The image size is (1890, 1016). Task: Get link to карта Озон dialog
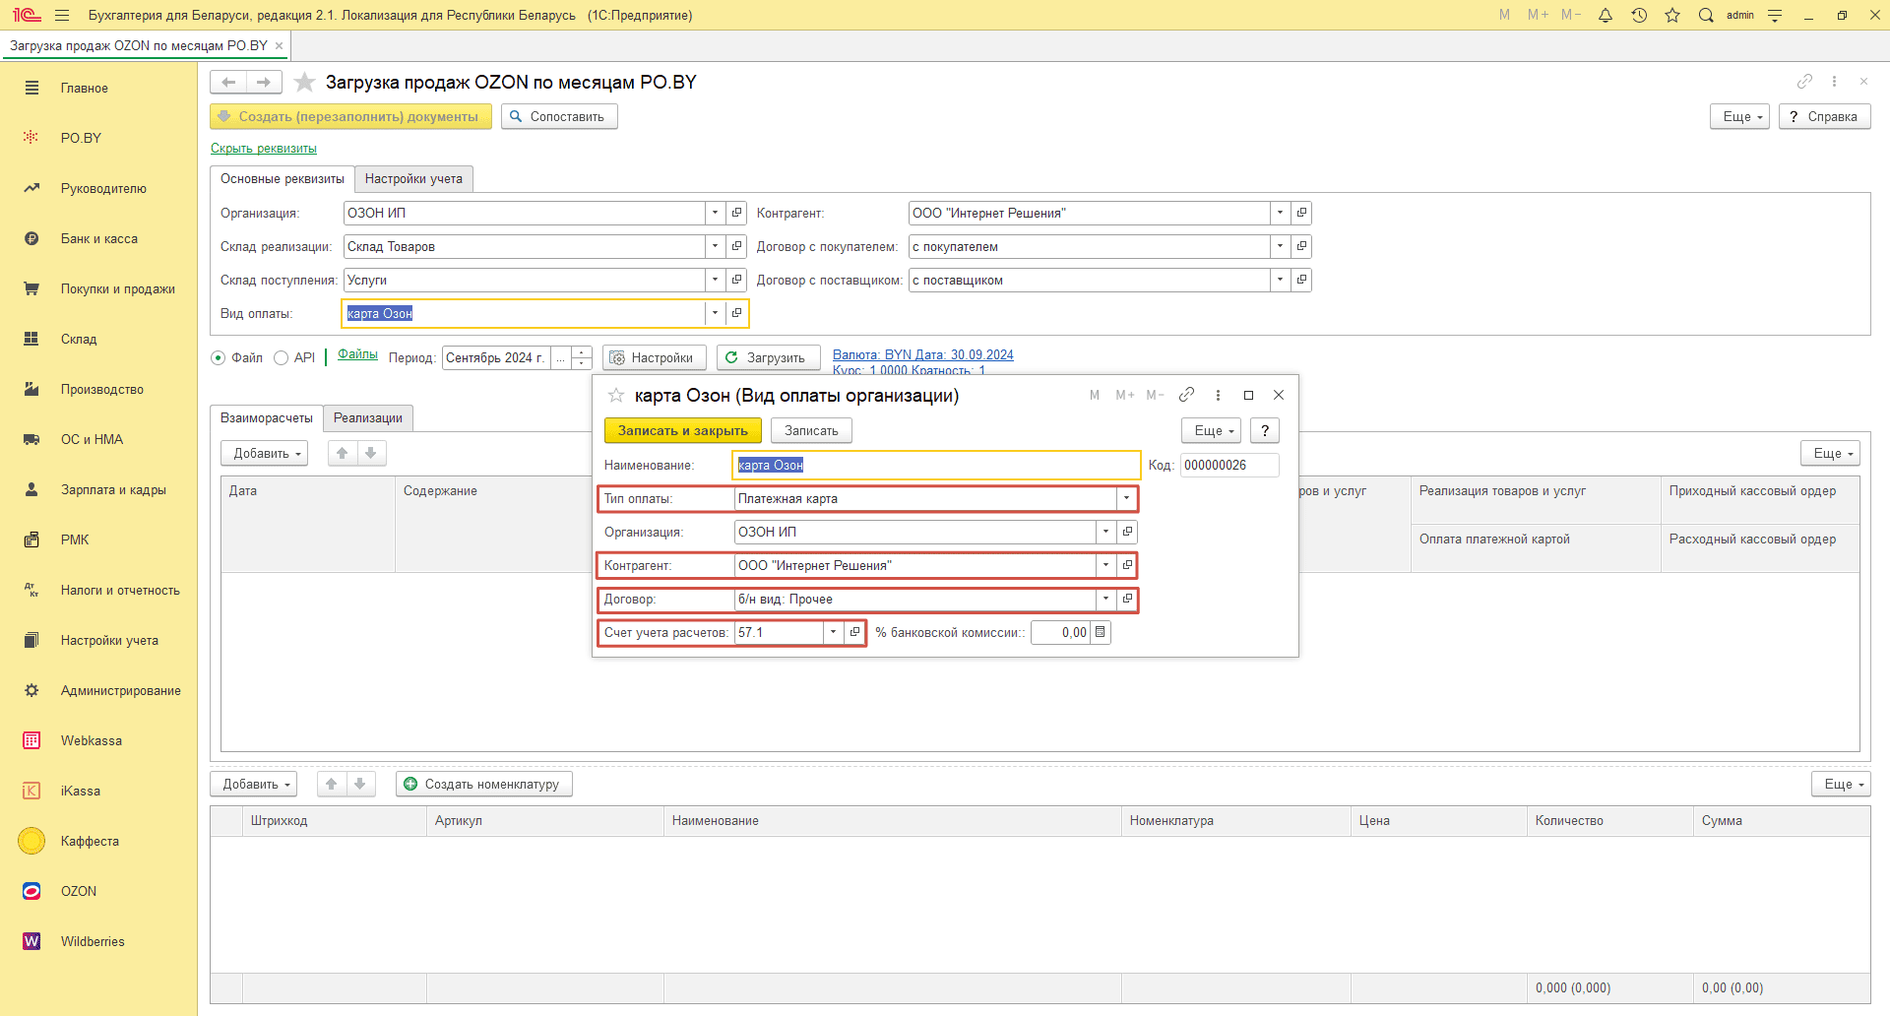pos(1186,395)
